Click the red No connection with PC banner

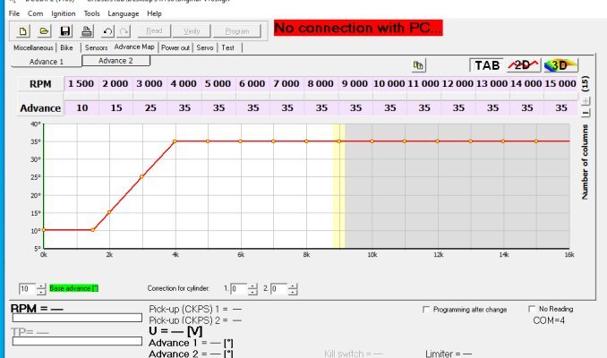[x=358, y=28]
